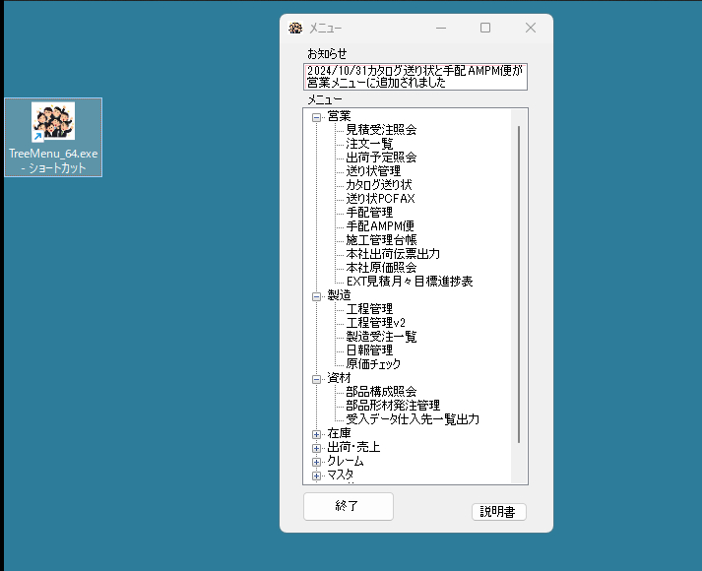Expand the クレーム tree node

317,461
